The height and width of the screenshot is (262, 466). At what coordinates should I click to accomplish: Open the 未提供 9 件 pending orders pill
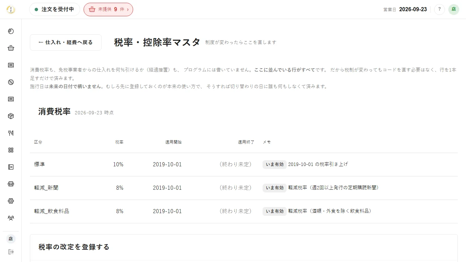[x=108, y=10]
